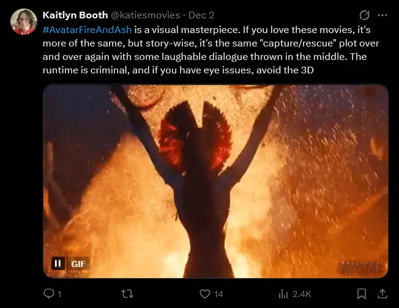This screenshot has width=399, height=308.
Task: Click the like count 14
Action: coord(218,295)
